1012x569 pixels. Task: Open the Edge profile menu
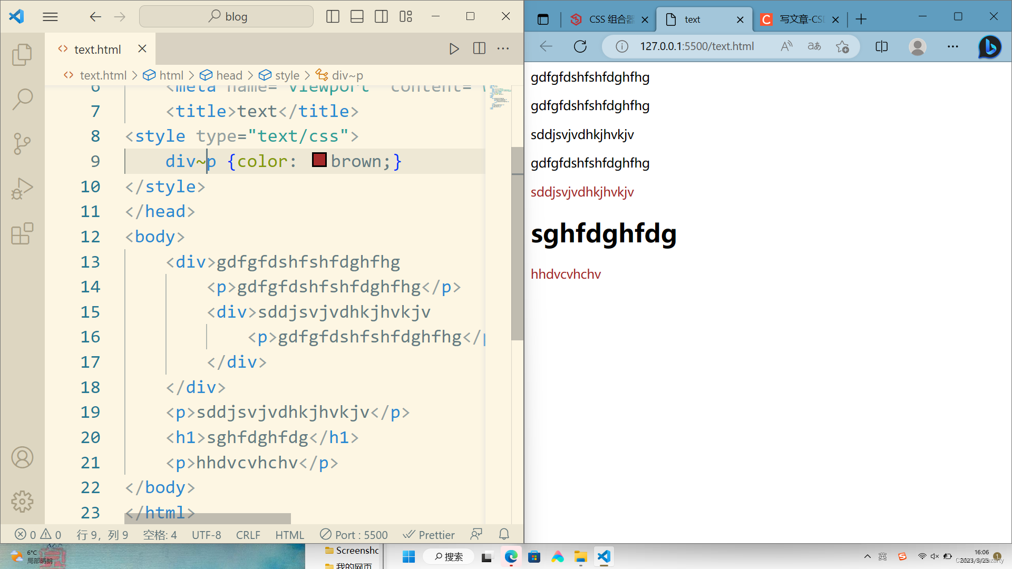918,46
